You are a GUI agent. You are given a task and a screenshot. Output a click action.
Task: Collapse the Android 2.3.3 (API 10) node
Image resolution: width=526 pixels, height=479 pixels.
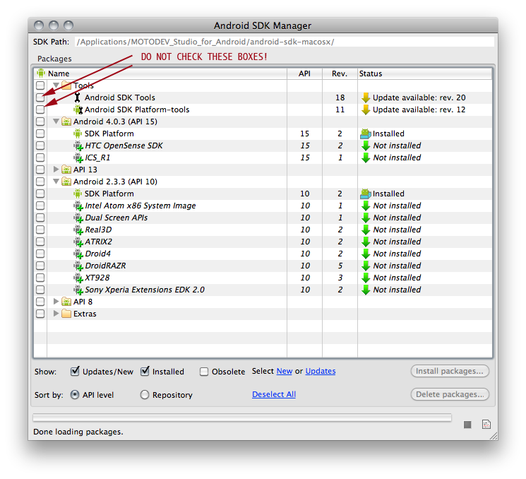[x=56, y=182]
